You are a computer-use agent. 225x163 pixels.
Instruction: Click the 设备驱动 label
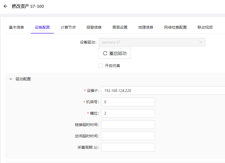(88, 42)
